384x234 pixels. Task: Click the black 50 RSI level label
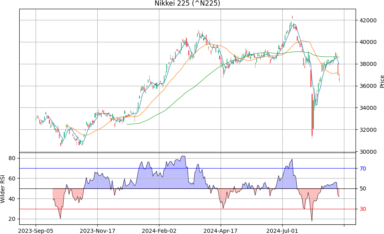[363, 188]
